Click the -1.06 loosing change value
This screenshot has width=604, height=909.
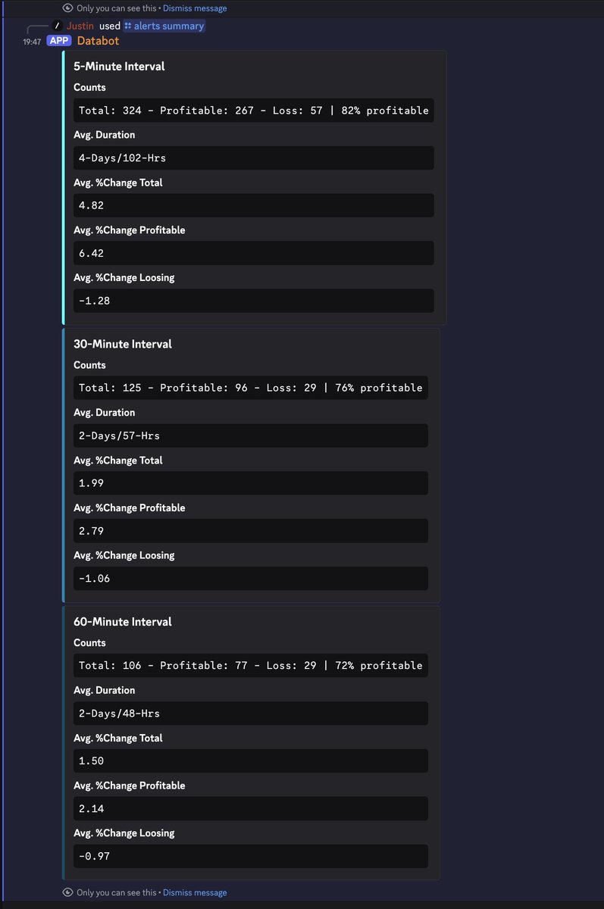[x=251, y=579]
